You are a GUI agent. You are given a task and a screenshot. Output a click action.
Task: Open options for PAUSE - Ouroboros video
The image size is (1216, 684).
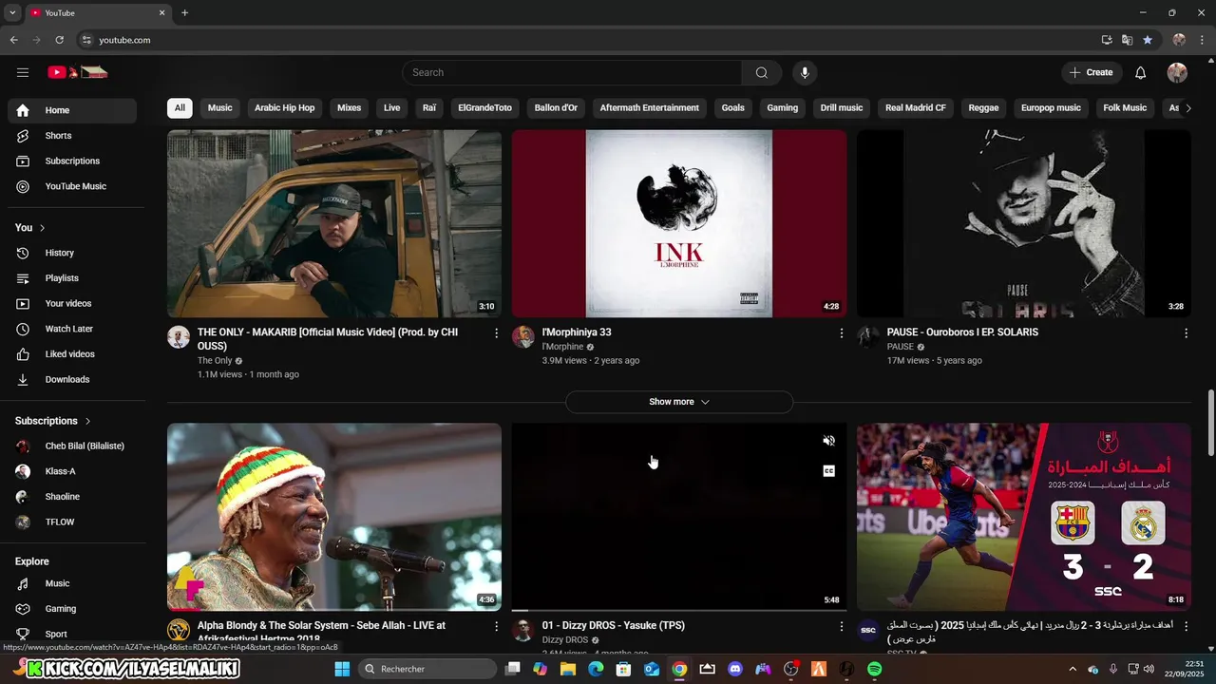(x=1186, y=333)
